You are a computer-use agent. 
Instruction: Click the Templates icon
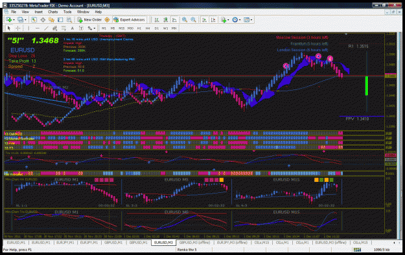pyautogui.click(x=246, y=20)
